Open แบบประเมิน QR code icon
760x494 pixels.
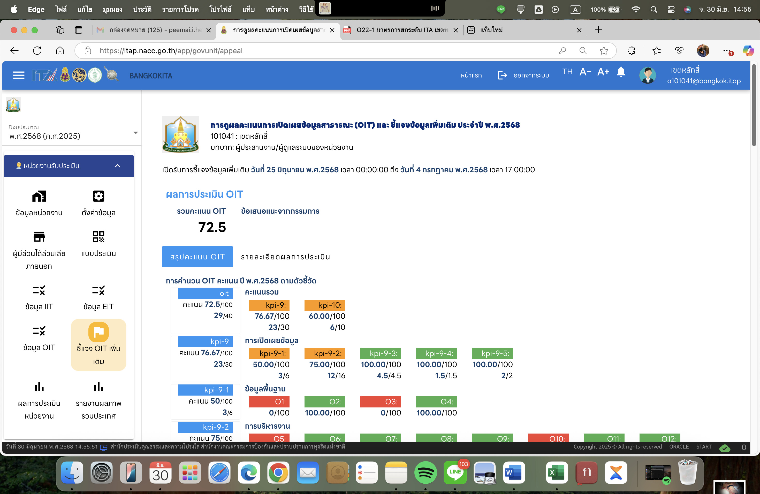(98, 237)
